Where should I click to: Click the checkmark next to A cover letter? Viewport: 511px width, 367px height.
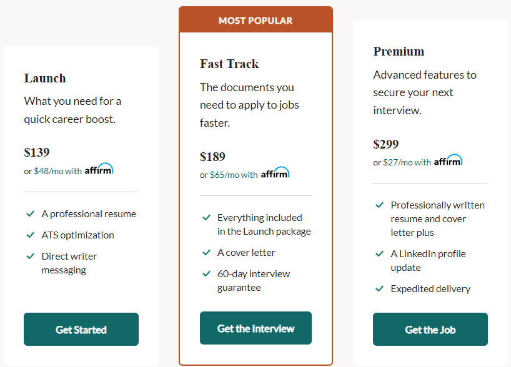[206, 253]
